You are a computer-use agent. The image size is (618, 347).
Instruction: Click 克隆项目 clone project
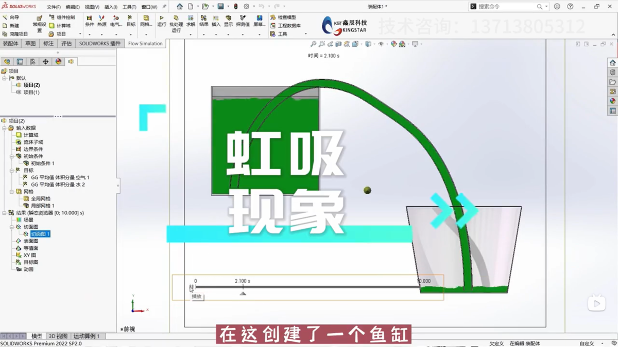click(15, 34)
